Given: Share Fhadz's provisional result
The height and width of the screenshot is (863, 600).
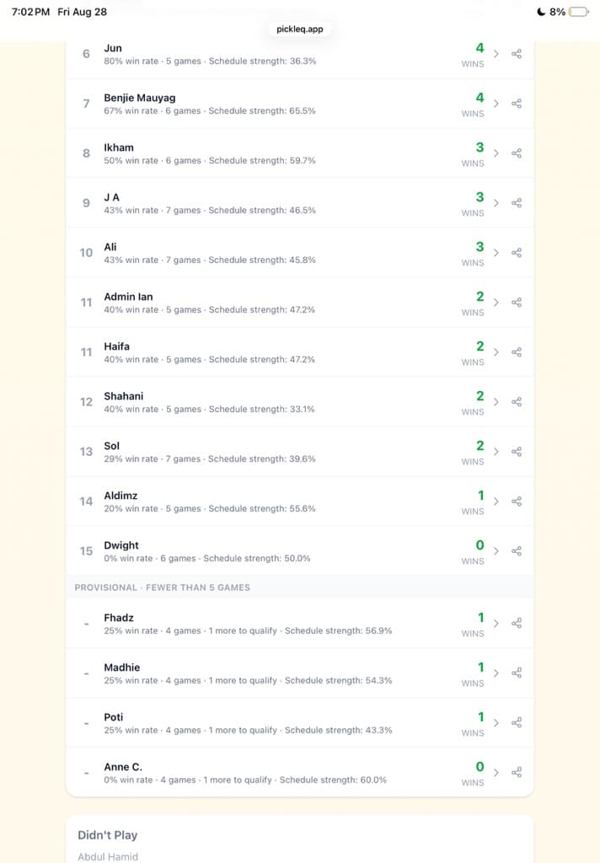Looking at the screenshot, I should point(517,623).
